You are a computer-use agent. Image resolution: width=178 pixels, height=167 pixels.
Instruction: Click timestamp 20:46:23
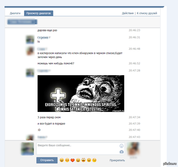pos(134,30)
